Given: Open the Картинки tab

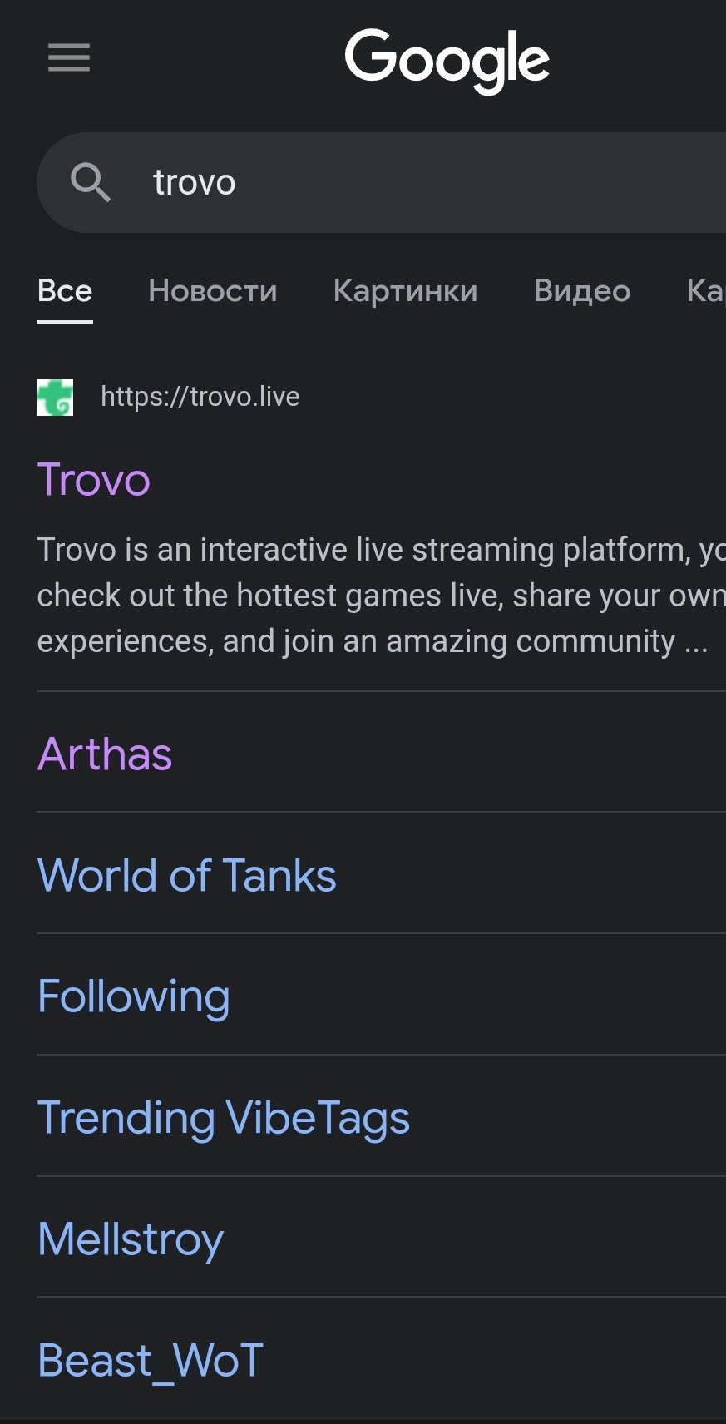Looking at the screenshot, I should pyautogui.click(x=405, y=291).
